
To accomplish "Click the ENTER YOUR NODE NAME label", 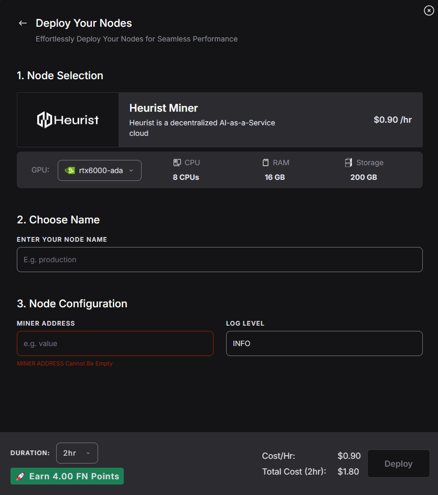I will 62,239.
